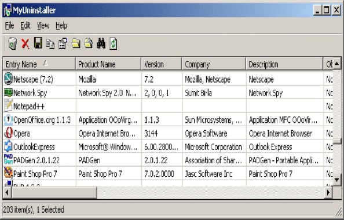Viewport: 344px width, 220px height.
Task: Click the Sun Microsystems company cell
Action: [x=213, y=120]
